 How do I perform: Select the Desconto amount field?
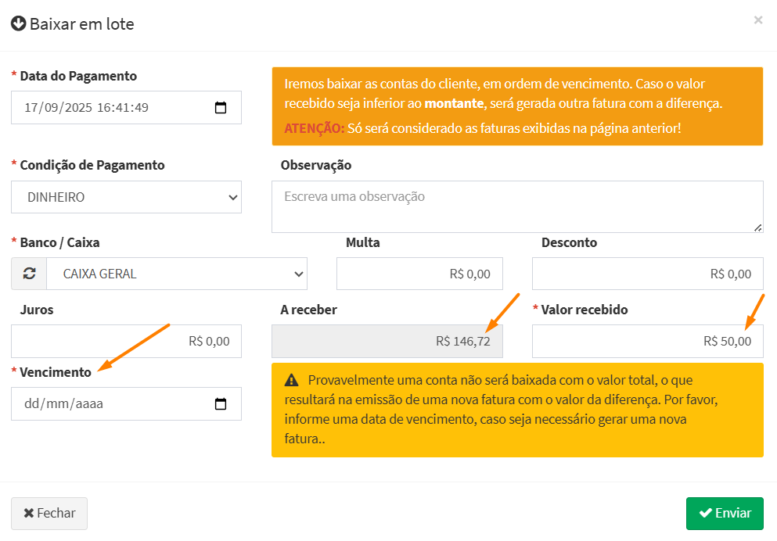647,274
